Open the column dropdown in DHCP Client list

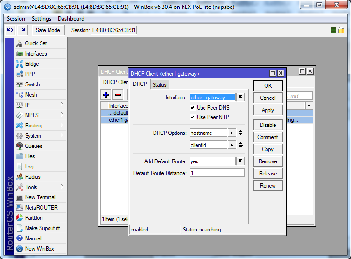(x=309, y=105)
